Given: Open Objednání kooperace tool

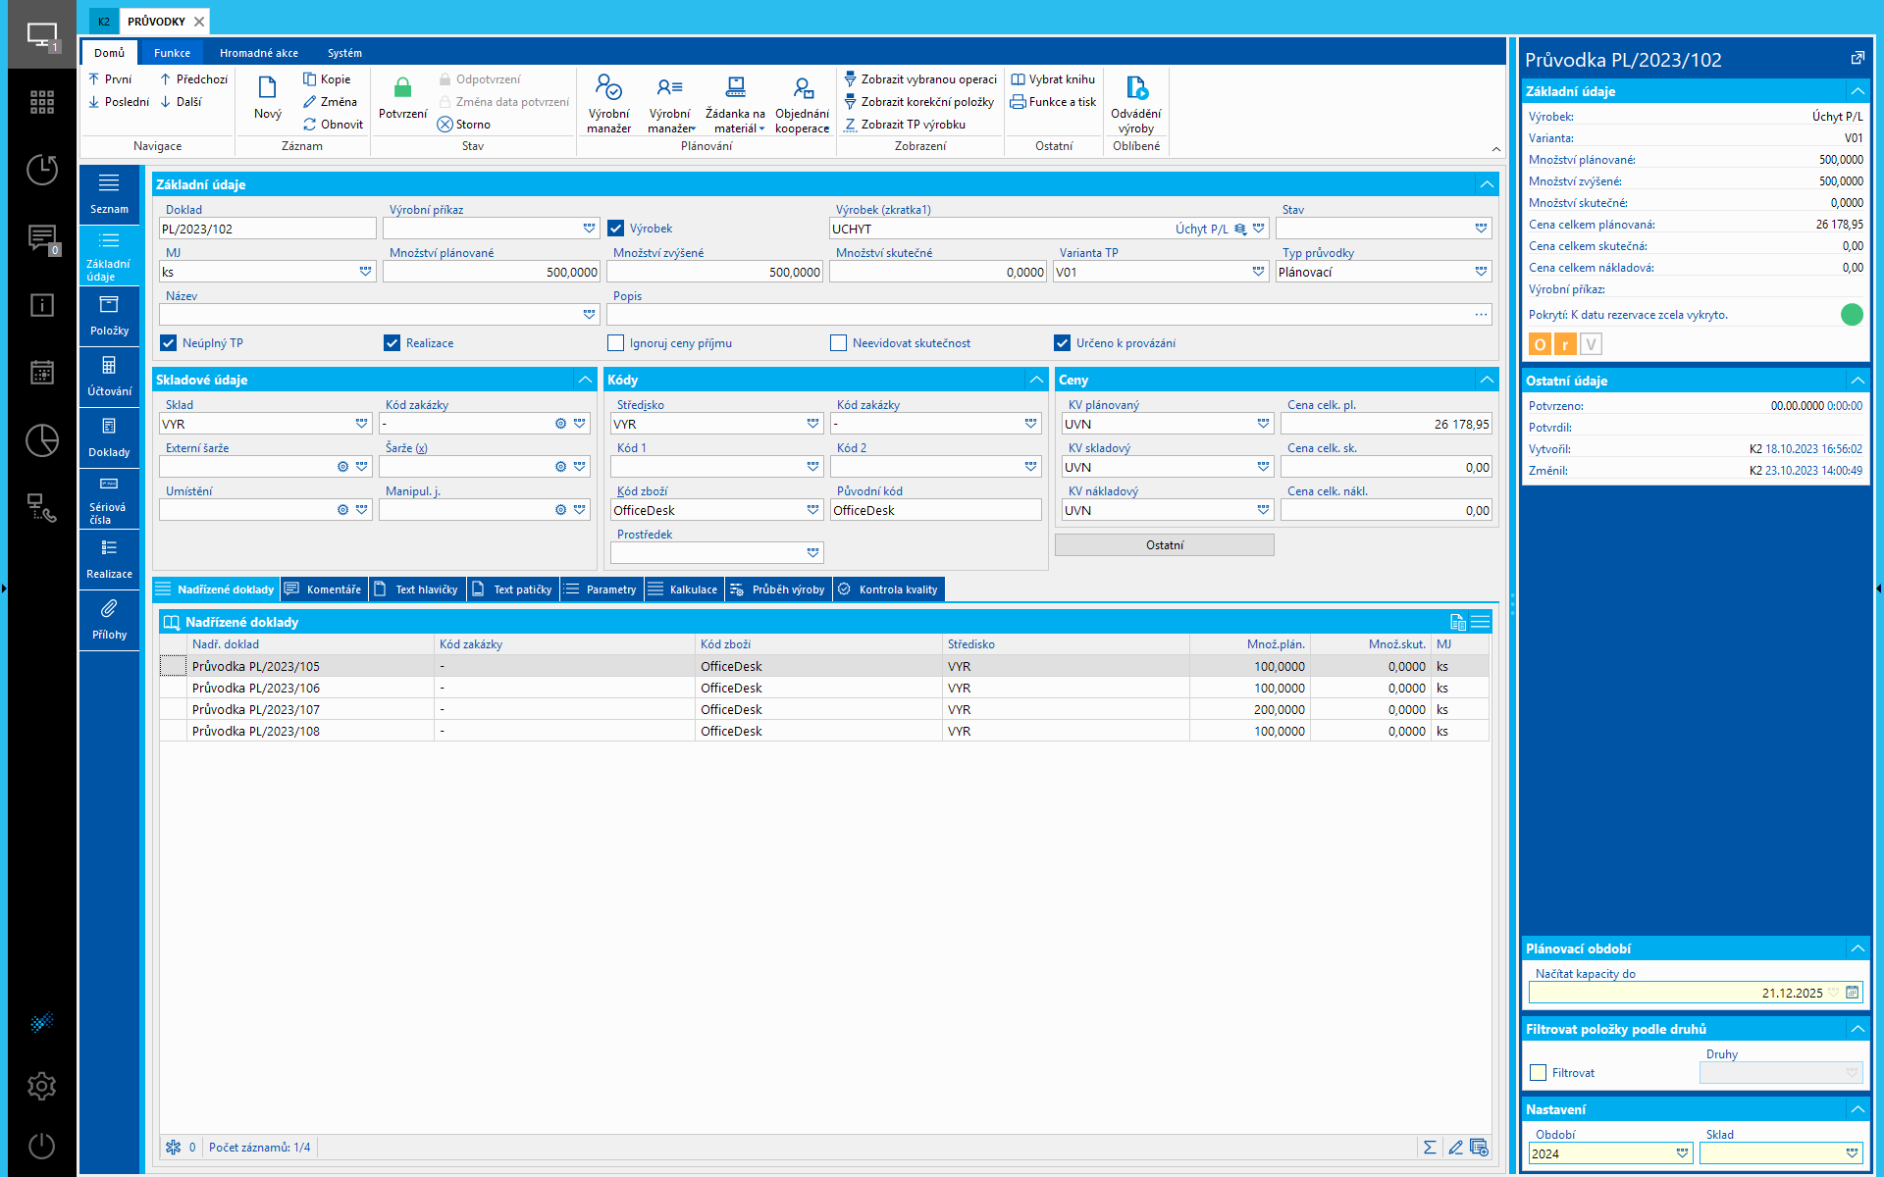Looking at the screenshot, I should (802, 104).
